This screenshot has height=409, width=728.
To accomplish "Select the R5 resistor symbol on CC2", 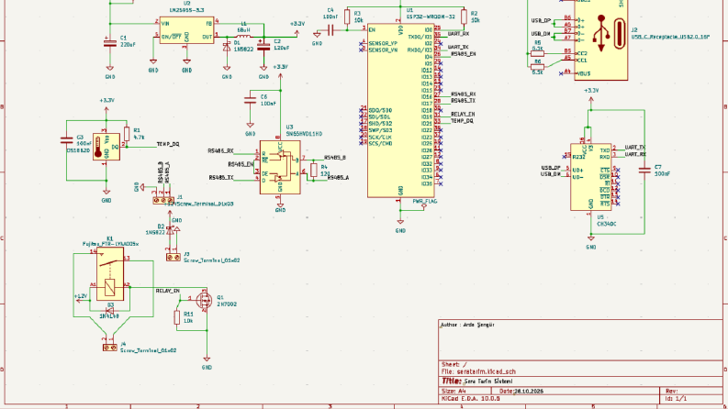I will [538, 53].
